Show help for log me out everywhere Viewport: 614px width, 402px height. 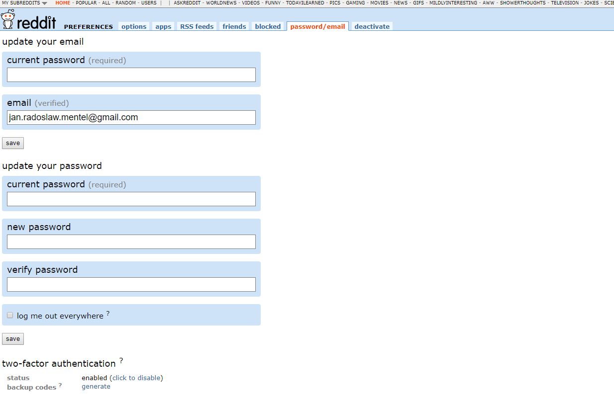coord(108,314)
